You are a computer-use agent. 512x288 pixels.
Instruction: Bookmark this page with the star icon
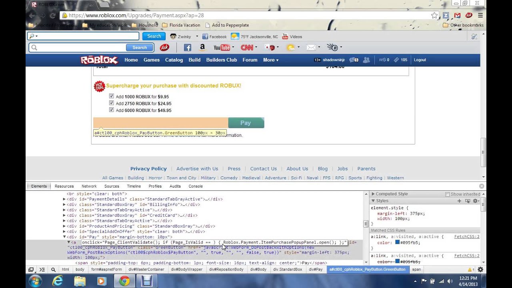(x=434, y=16)
